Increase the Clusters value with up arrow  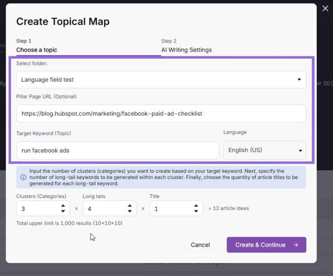63,206
